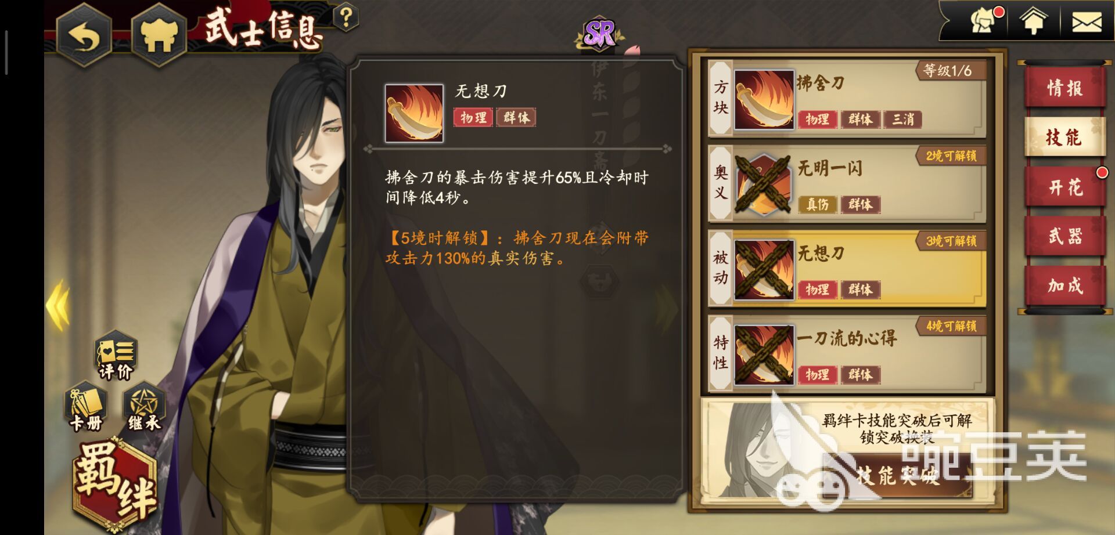The height and width of the screenshot is (535, 1115).
Task: Tap the back arrow icon
Action: pyautogui.click(x=84, y=36)
